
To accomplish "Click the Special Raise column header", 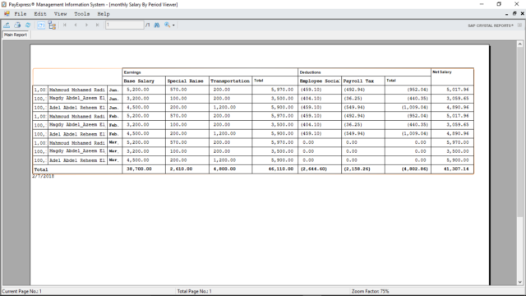I will pos(187,81).
